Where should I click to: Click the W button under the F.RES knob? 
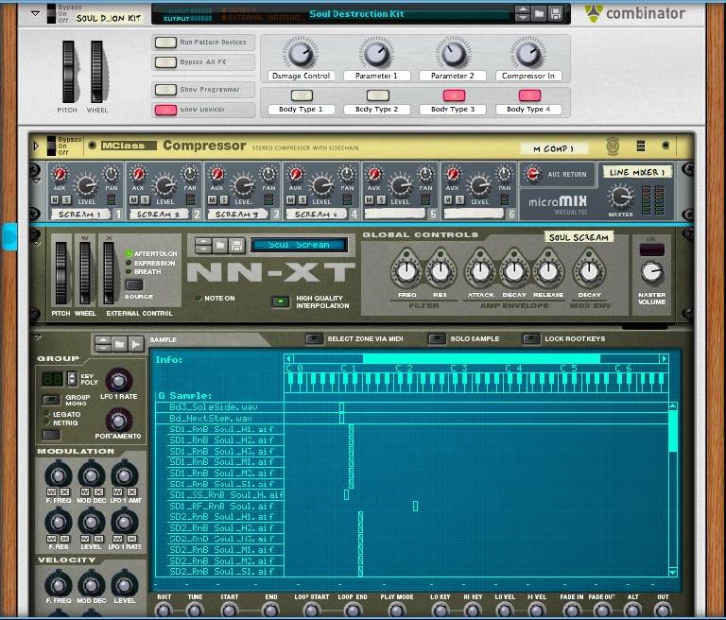click(51, 539)
